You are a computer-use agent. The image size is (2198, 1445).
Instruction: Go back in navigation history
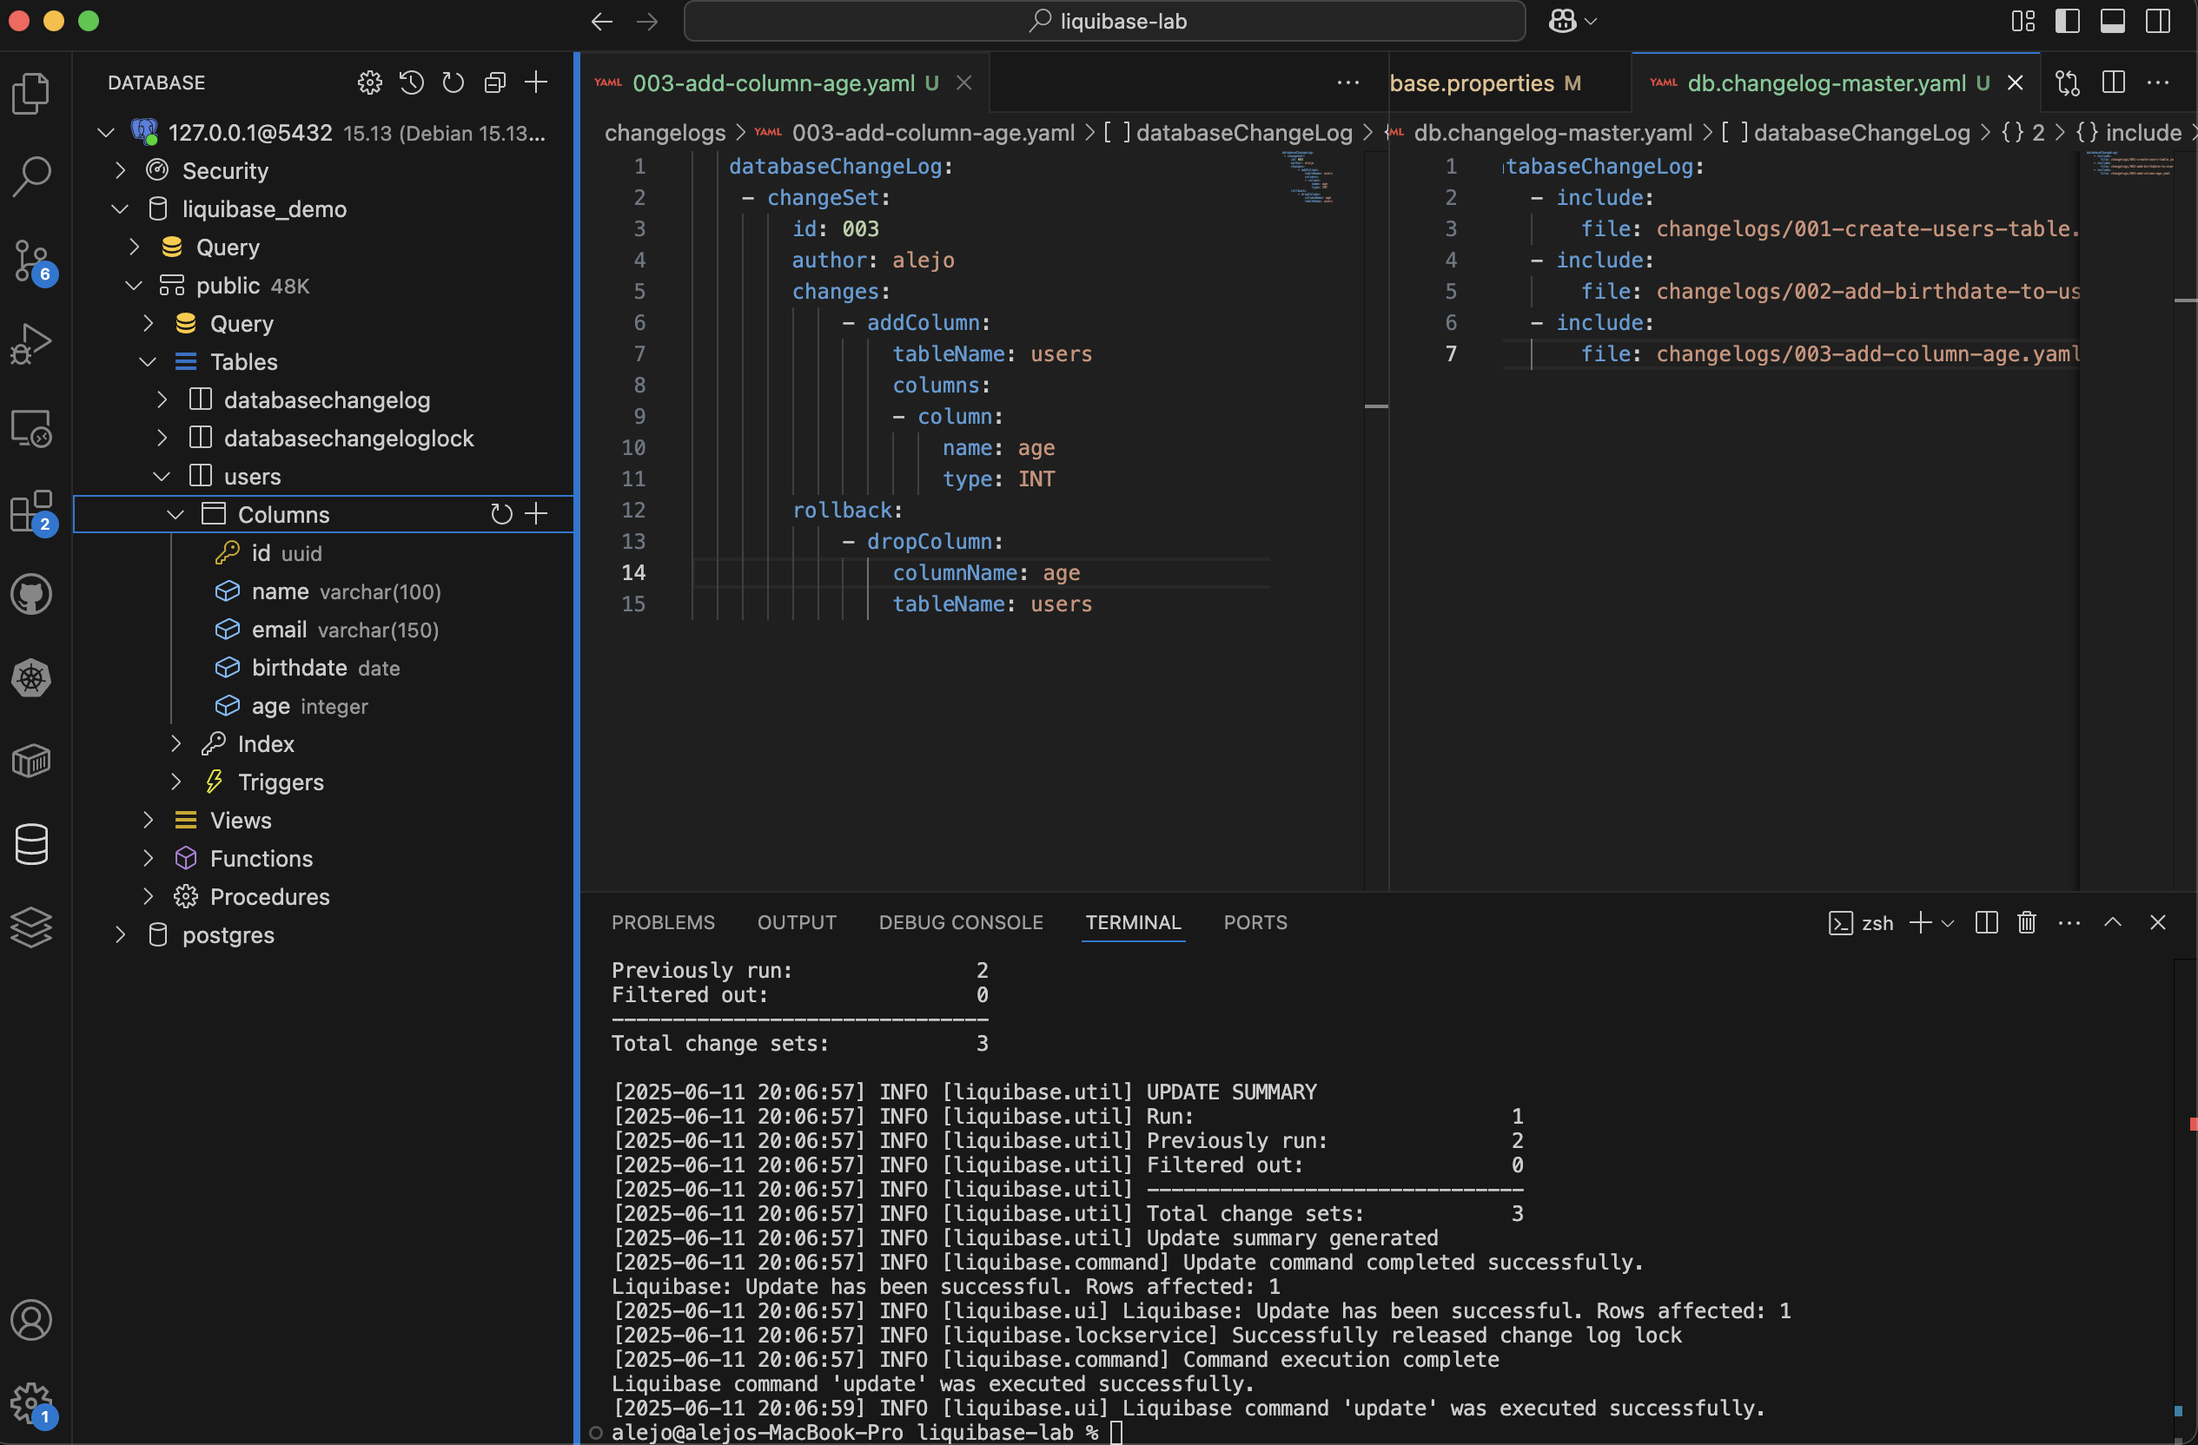pos(602,21)
